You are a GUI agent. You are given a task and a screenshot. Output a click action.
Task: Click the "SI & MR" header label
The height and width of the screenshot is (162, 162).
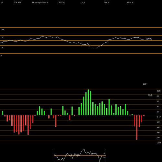[17, 3]
